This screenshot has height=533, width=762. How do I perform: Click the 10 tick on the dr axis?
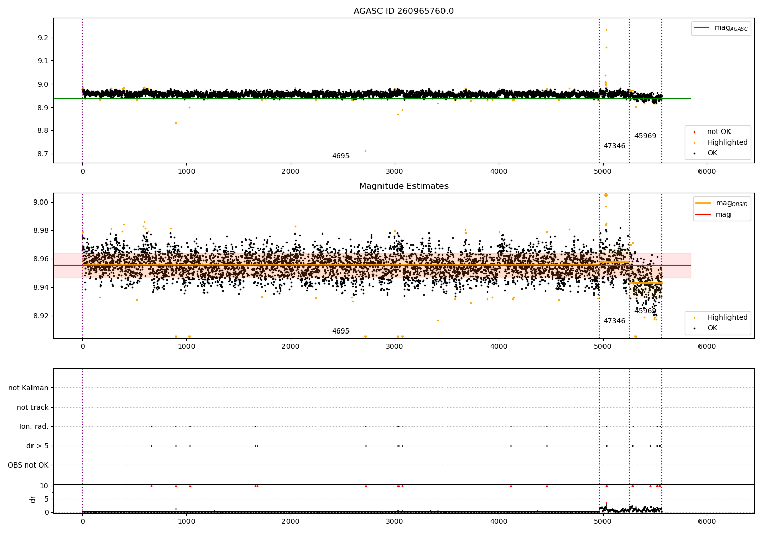(x=44, y=486)
